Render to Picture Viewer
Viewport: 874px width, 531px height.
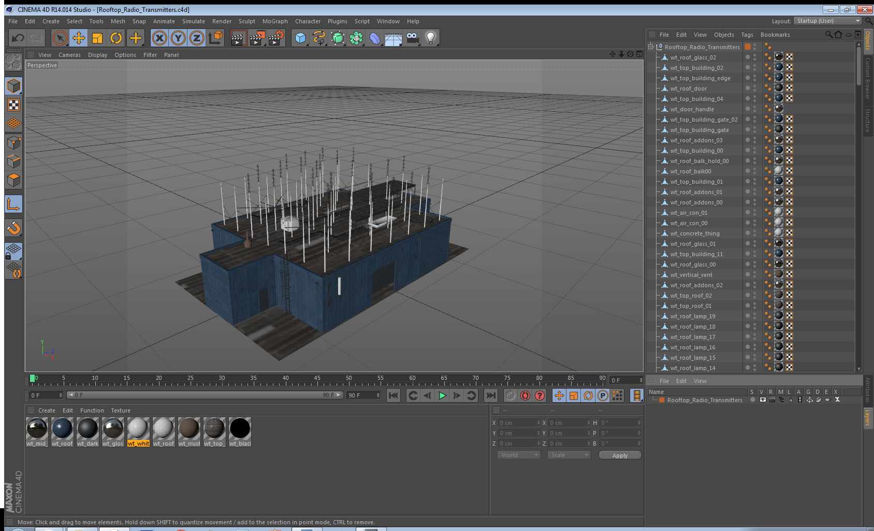(x=257, y=38)
